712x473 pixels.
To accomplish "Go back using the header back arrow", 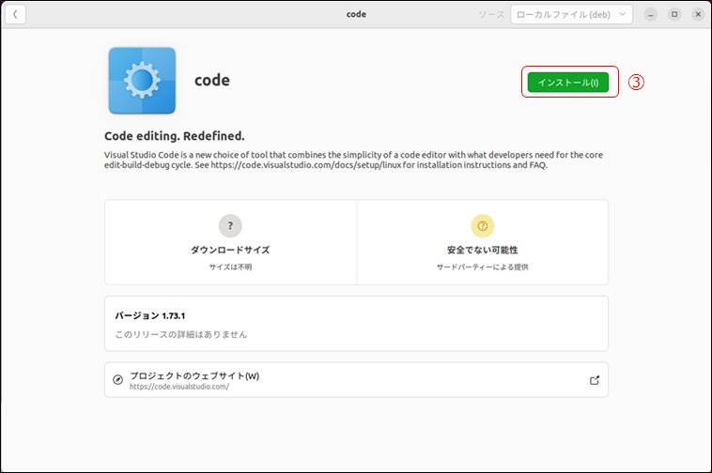I will point(15,15).
